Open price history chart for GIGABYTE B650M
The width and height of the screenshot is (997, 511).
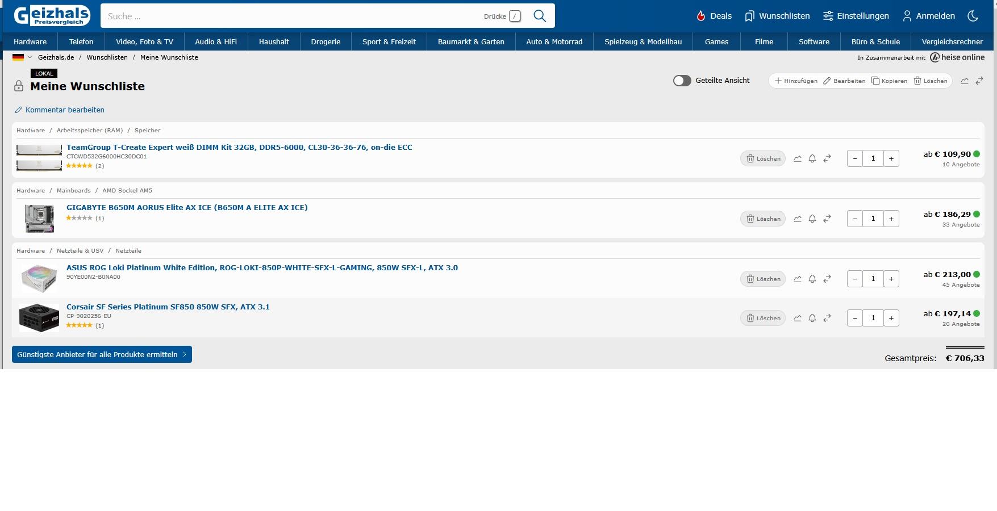[x=798, y=219]
